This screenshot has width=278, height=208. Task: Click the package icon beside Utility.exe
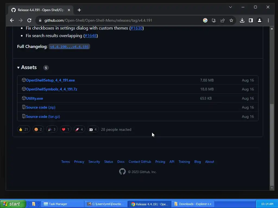pos(24,98)
